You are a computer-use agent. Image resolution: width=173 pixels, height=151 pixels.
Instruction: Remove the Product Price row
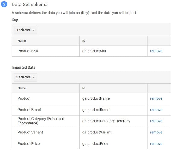pos(156,144)
